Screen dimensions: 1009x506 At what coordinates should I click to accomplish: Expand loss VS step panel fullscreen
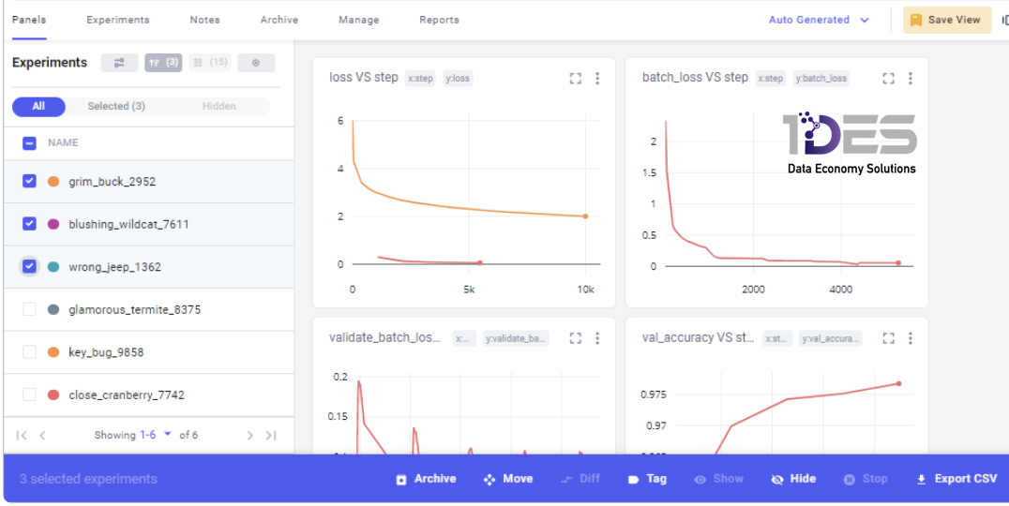[575, 79]
